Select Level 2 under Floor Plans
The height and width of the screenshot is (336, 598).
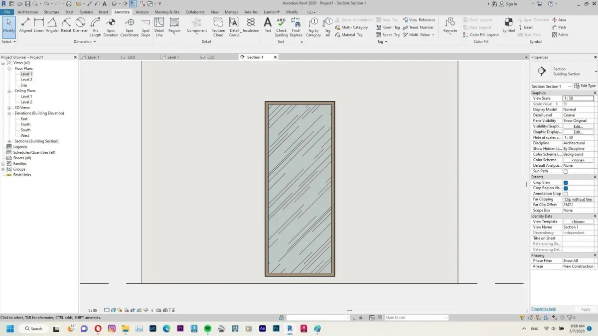pyautogui.click(x=26, y=80)
